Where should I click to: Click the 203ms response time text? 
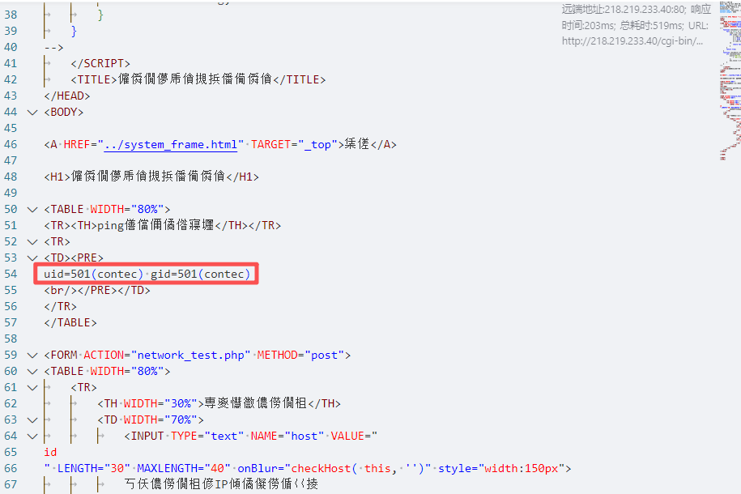click(599, 26)
